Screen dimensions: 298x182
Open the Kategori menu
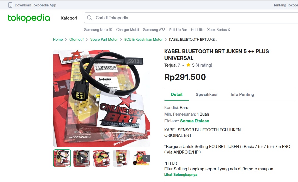click(69, 18)
